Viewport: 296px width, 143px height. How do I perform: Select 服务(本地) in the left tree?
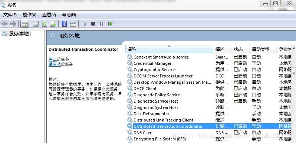point(19,34)
